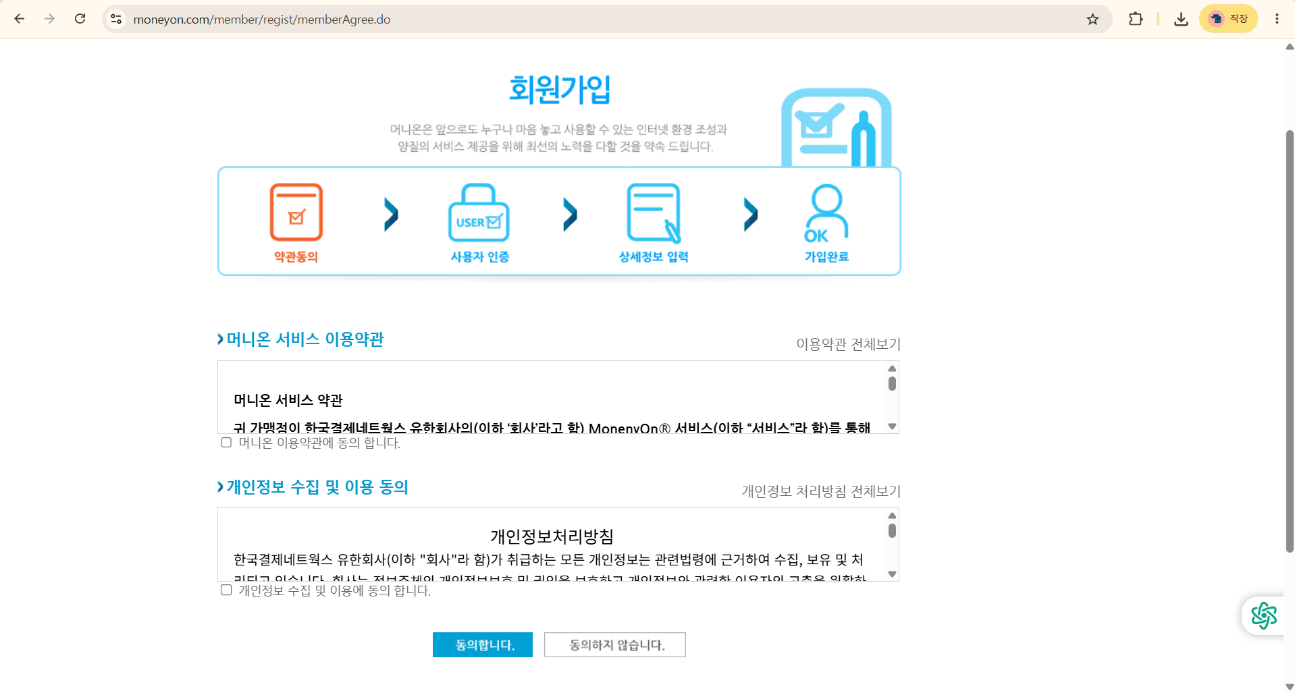Check 개인정보 수집 및 이용에 동의 checkbox

[x=226, y=590]
